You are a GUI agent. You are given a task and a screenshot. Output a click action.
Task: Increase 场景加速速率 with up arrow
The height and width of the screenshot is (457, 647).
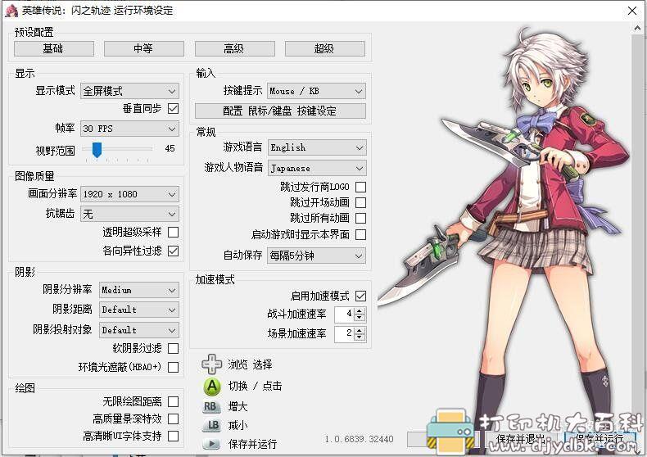360,330
